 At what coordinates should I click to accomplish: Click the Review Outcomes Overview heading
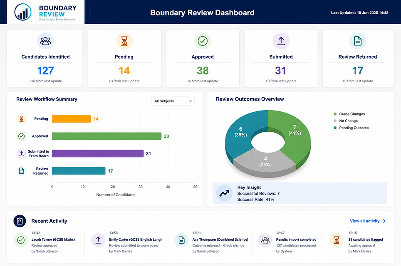coord(250,99)
